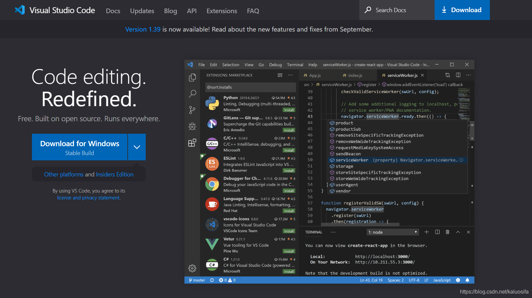Click the kill terminal trash icon
The width and height of the screenshot is (532, 298).
pos(447,232)
